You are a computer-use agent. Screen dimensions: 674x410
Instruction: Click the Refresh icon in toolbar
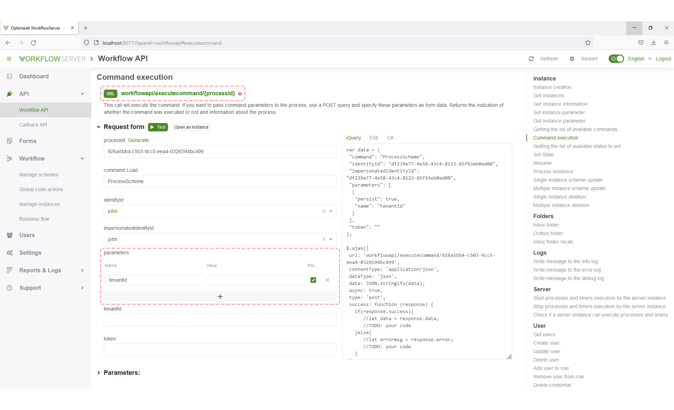(531, 59)
